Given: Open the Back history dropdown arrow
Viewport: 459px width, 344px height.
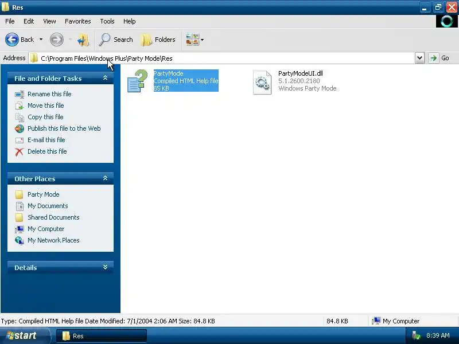Looking at the screenshot, I should (41, 40).
